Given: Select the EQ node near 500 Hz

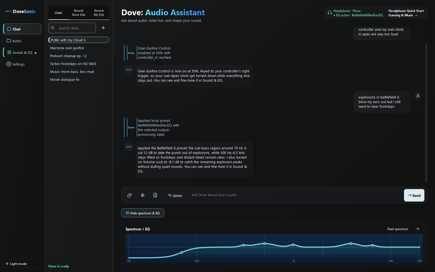Looking at the screenshot, I should 265,243.
